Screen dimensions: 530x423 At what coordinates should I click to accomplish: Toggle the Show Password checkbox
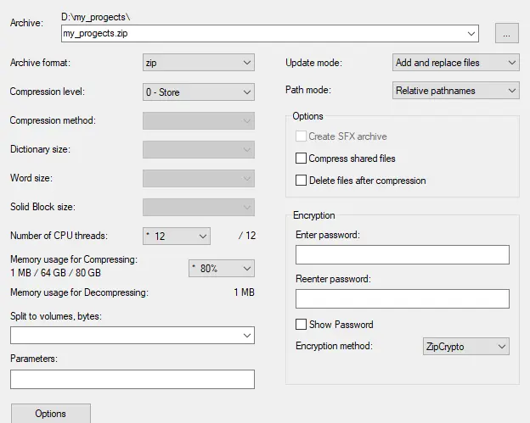[x=301, y=324]
